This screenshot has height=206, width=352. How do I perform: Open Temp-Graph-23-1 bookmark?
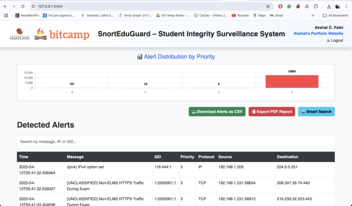pyautogui.click(x=135, y=15)
